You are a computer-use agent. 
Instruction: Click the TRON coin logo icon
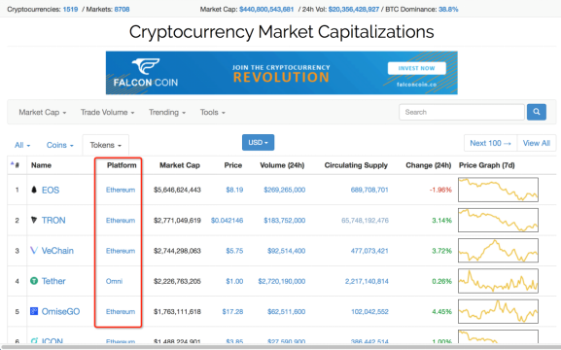34,220
